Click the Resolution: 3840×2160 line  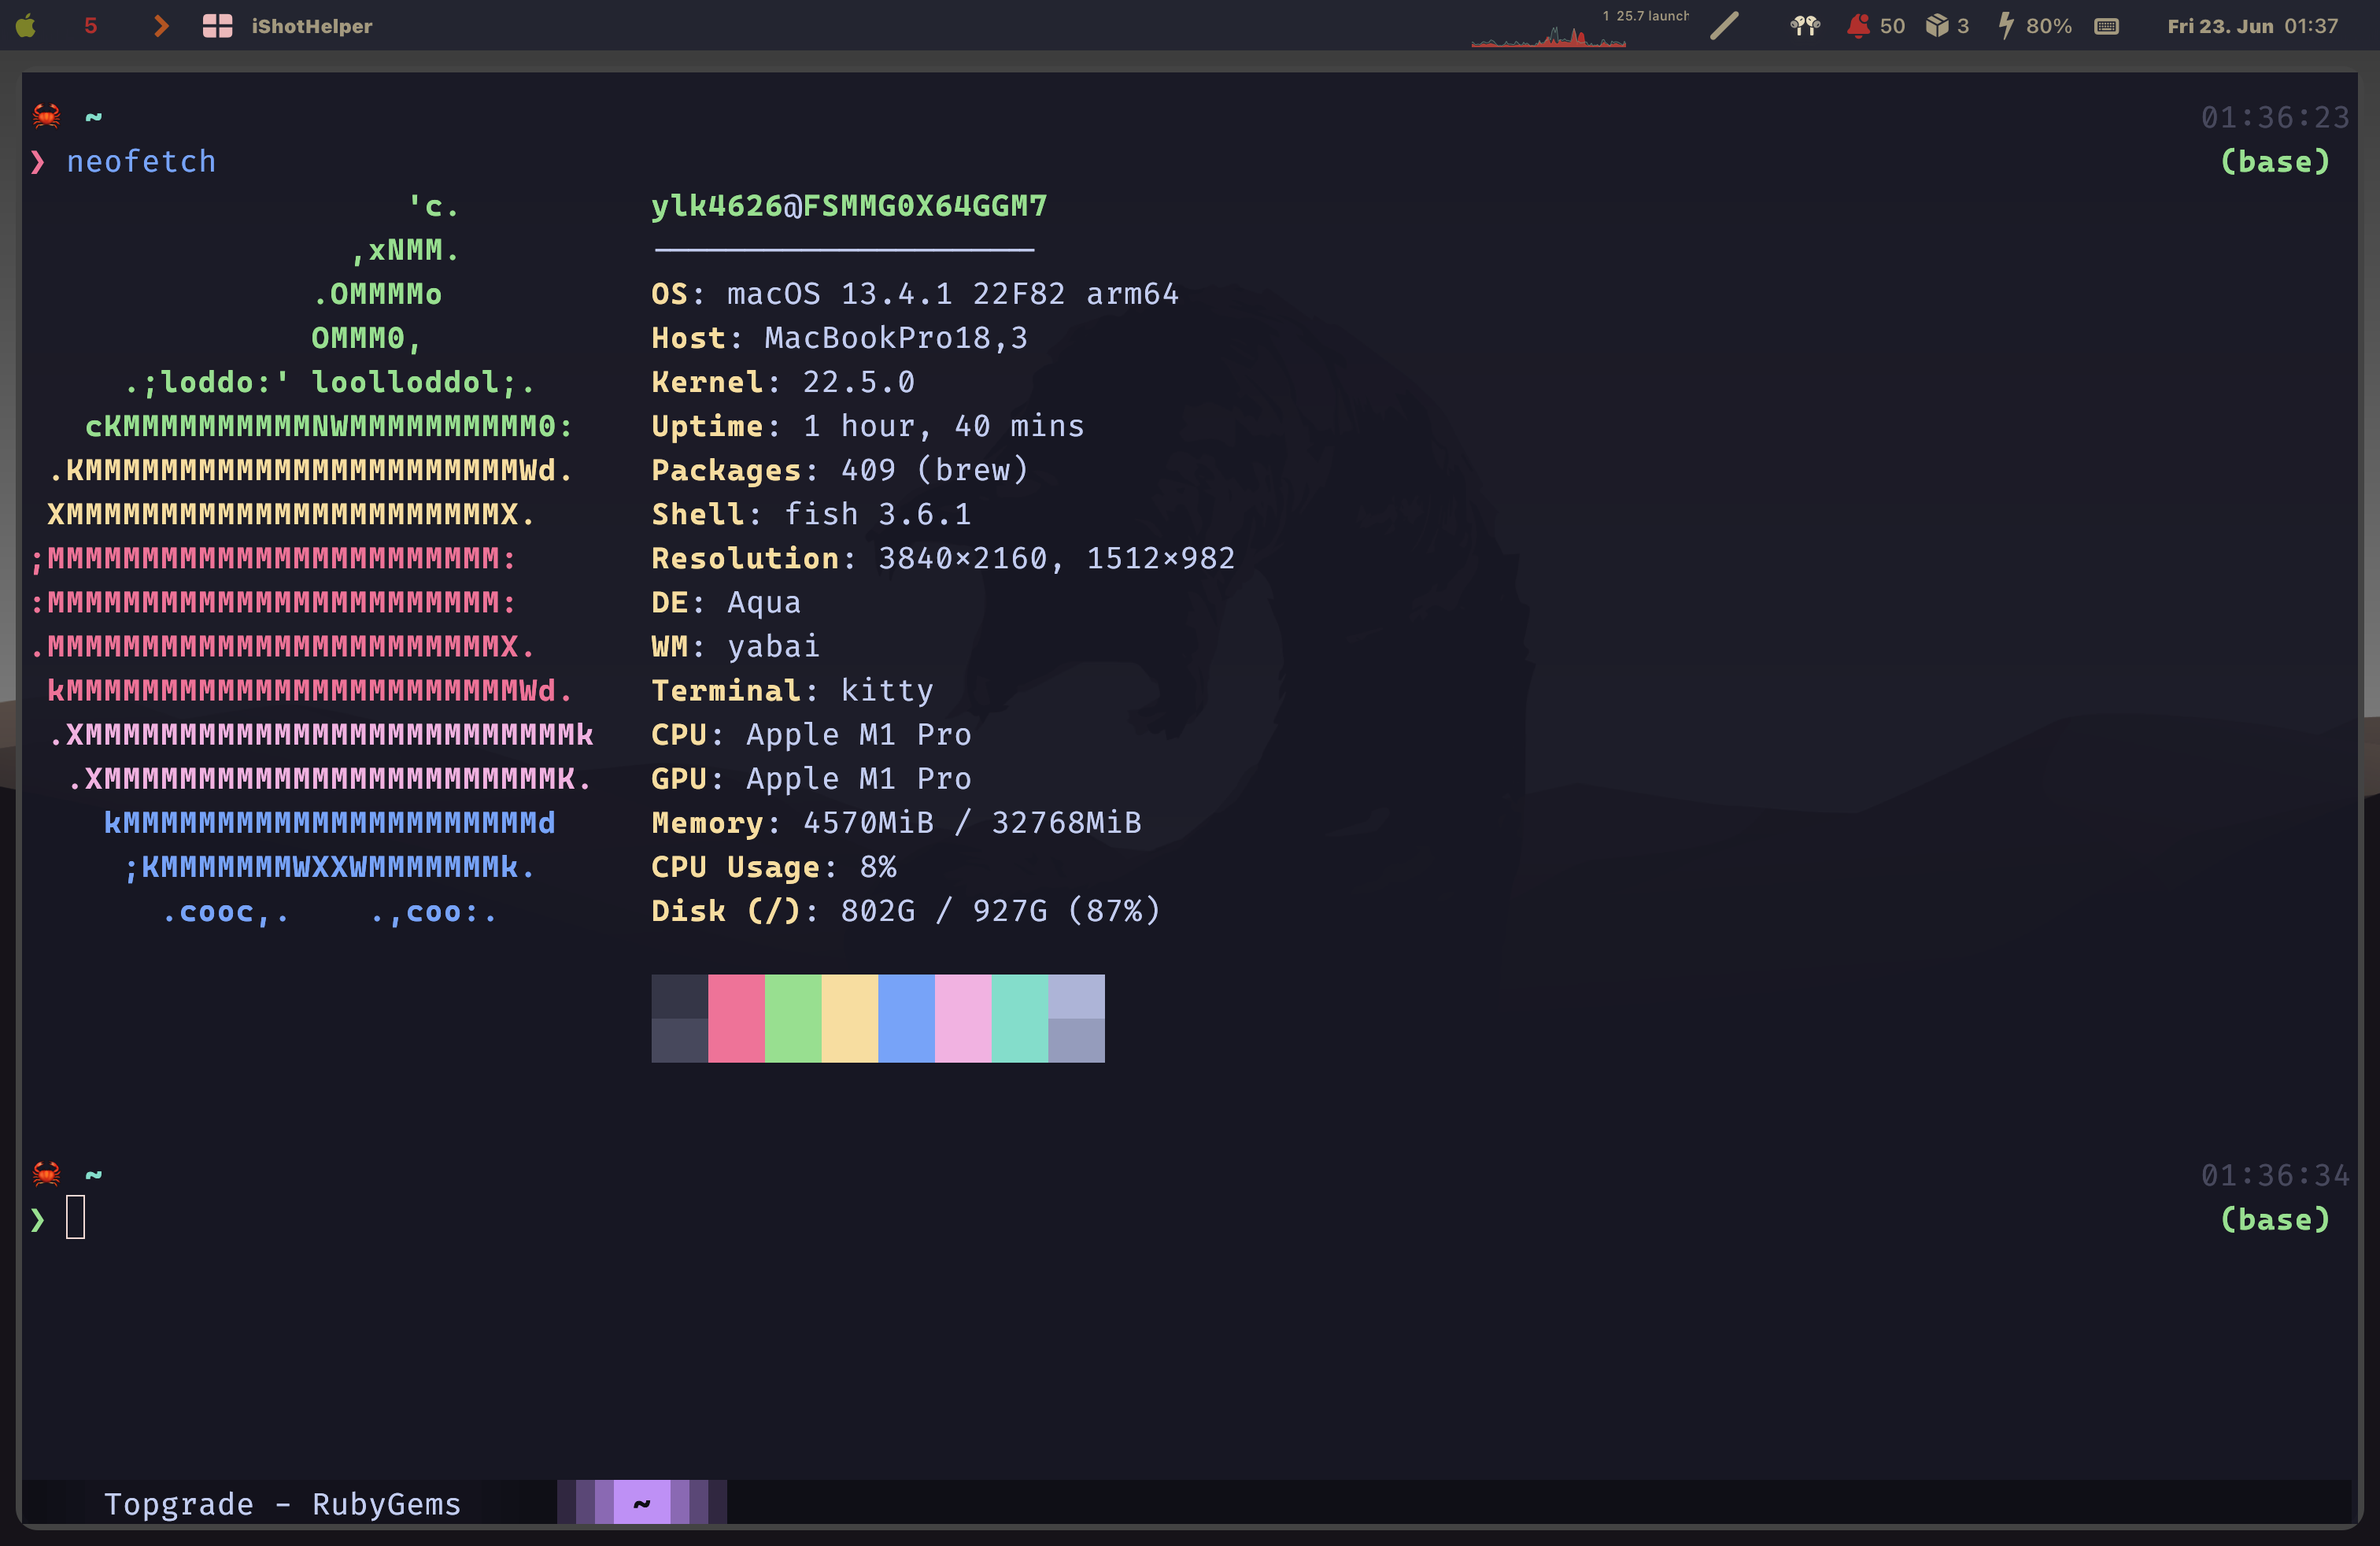click(943, 558)
